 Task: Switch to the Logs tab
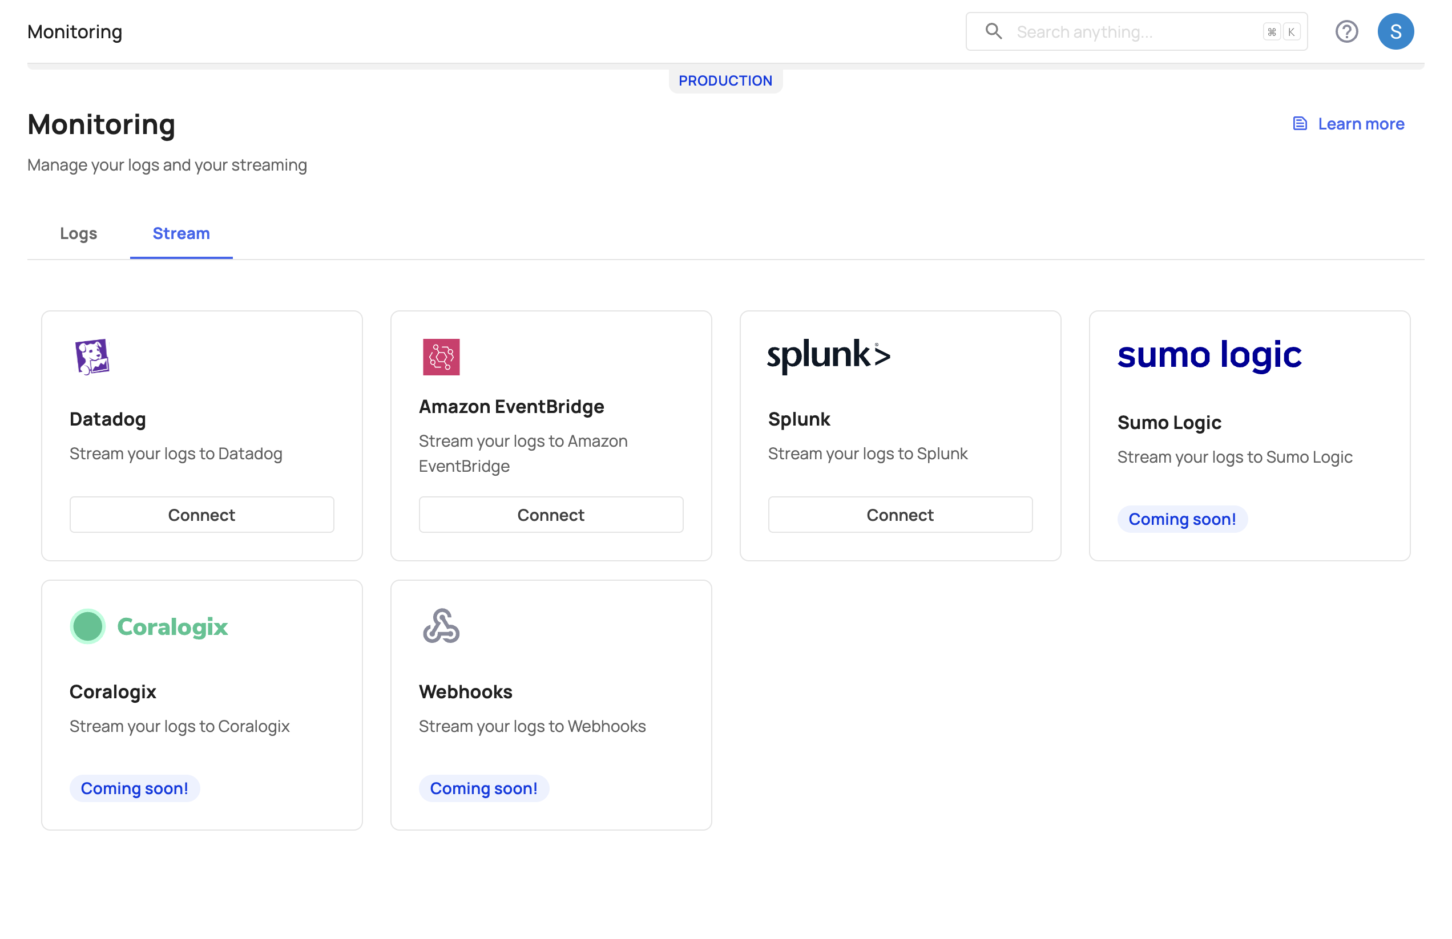(x=78, y=234)
